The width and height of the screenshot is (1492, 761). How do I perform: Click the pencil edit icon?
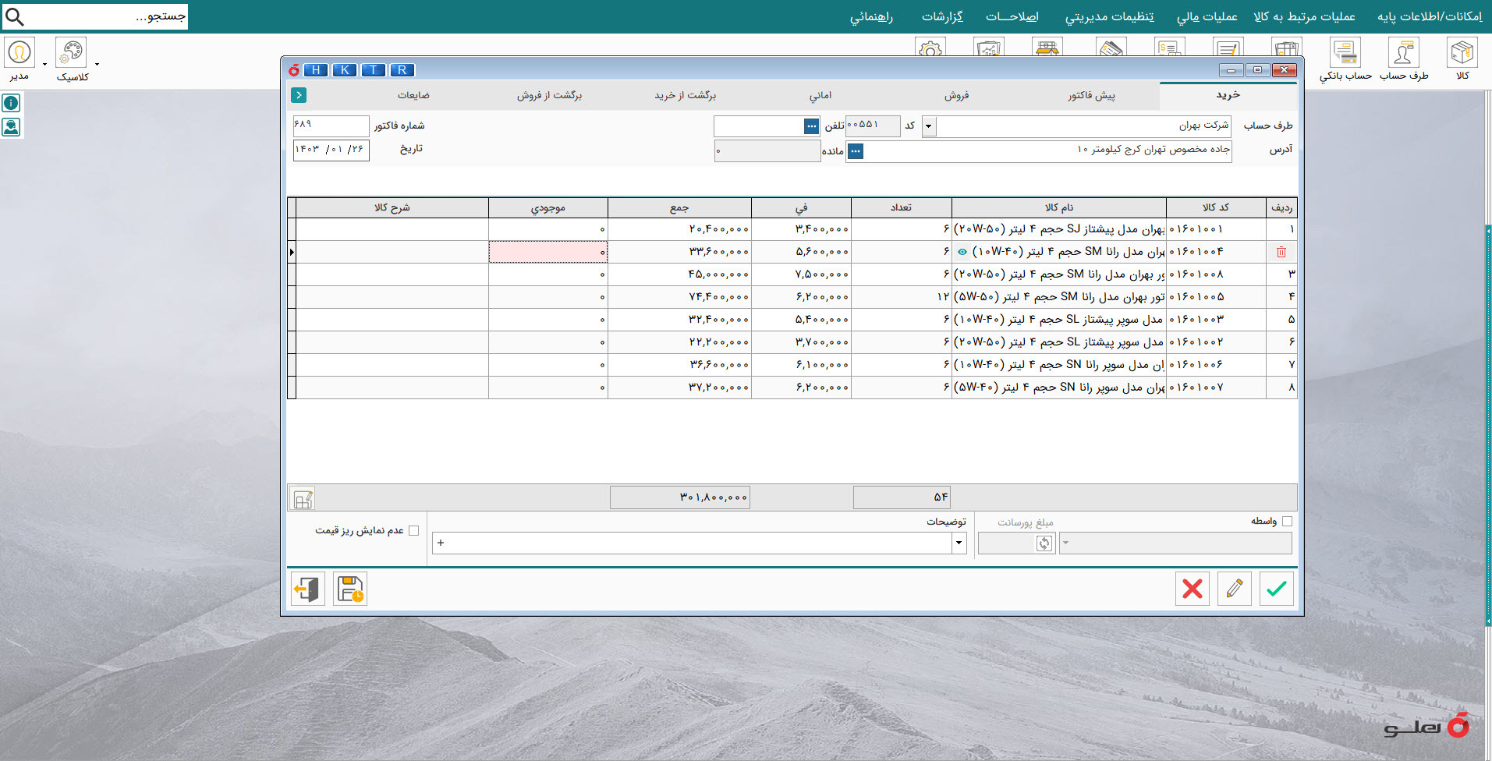pos(1235,589)
